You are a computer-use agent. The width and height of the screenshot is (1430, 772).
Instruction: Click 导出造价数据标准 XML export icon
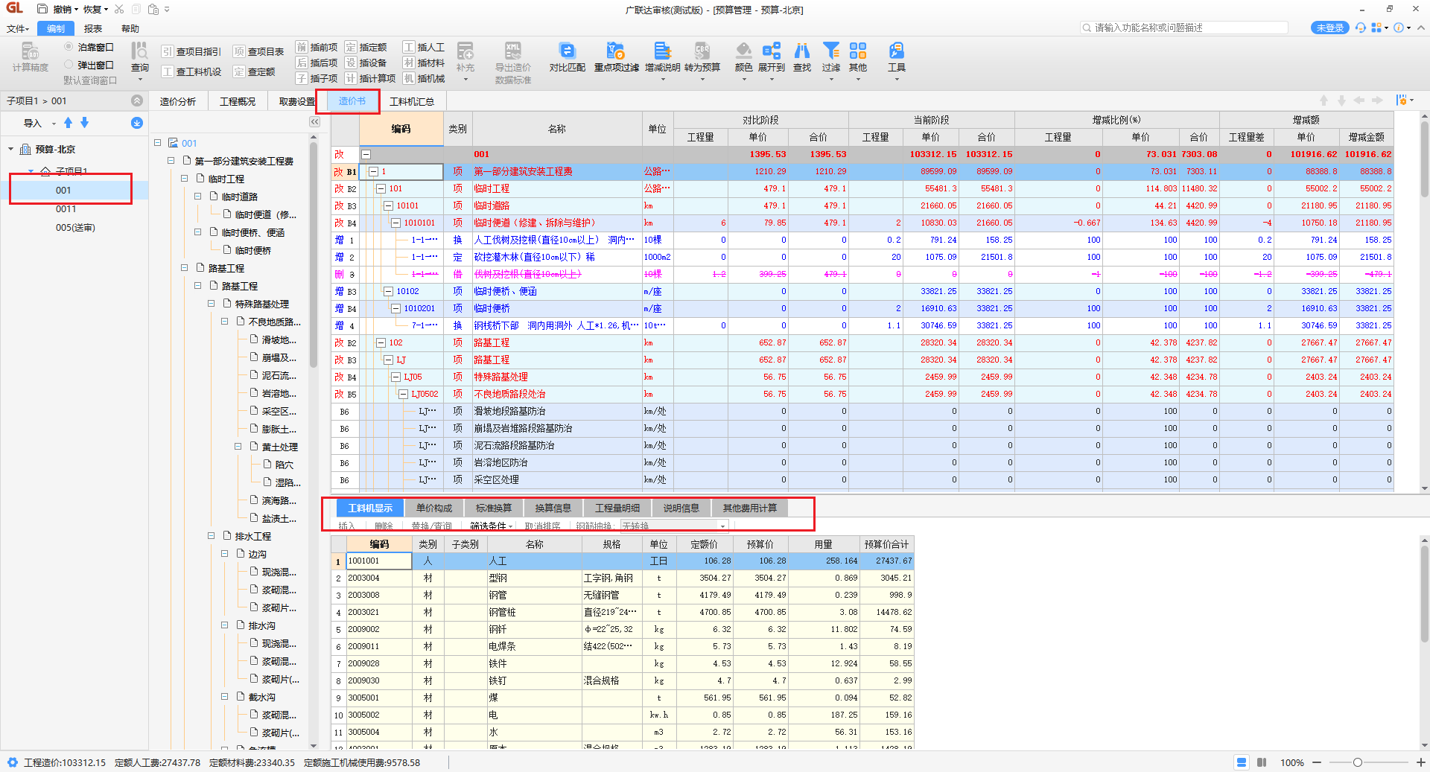pyautogui.click(x=513, y=51)
